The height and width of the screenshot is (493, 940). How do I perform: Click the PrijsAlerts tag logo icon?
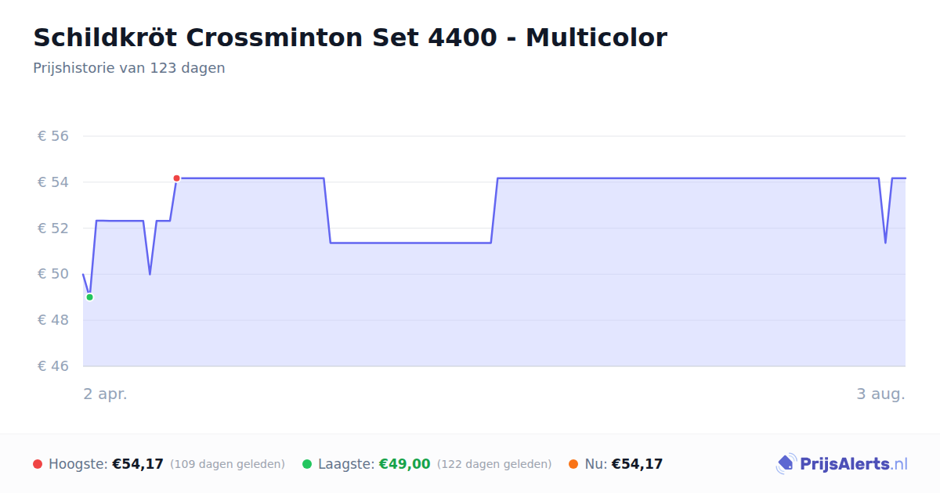pyautogui.click(x=786, y=464)
